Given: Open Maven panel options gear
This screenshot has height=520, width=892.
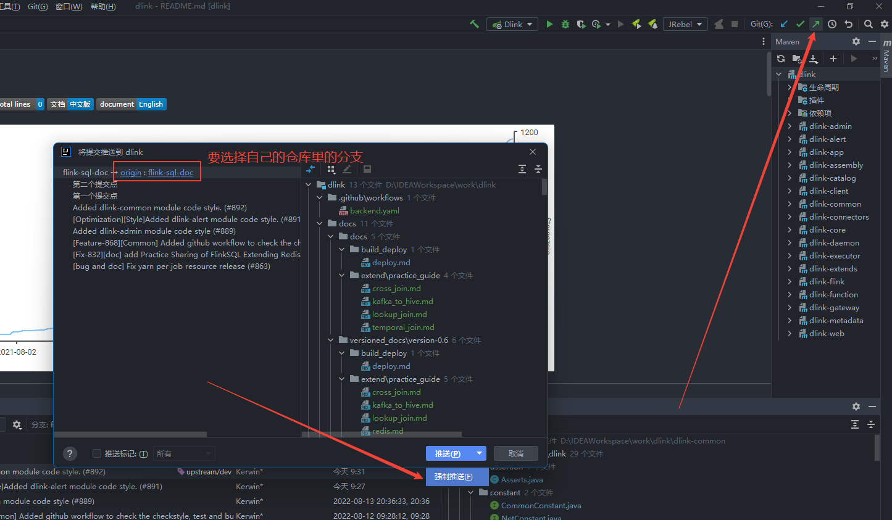Looking at the screenshot, I should tap(856, 41).
